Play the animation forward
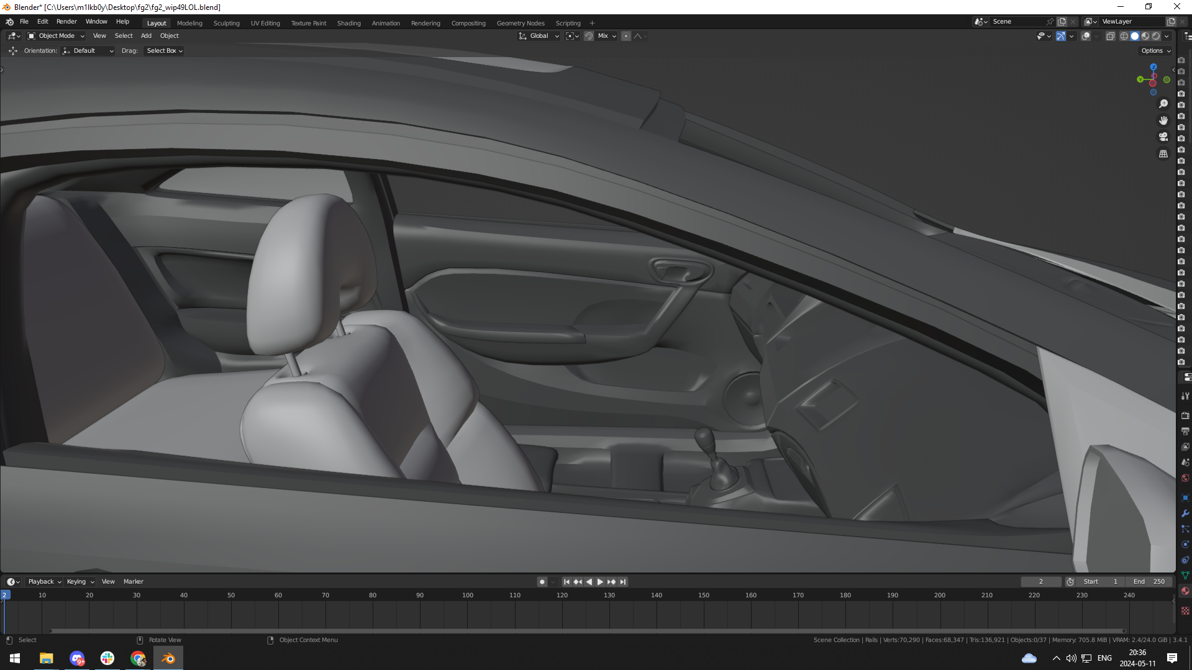This screenshot has width=1192, height=670. (x=600, y=582)
